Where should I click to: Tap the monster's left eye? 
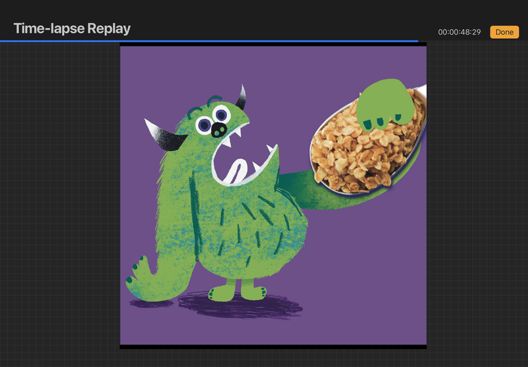click(x=204, y=124)
